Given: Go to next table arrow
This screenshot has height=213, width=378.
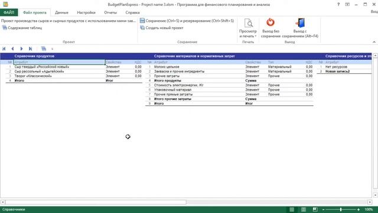Looking at the screenshot, I should 21,49.
